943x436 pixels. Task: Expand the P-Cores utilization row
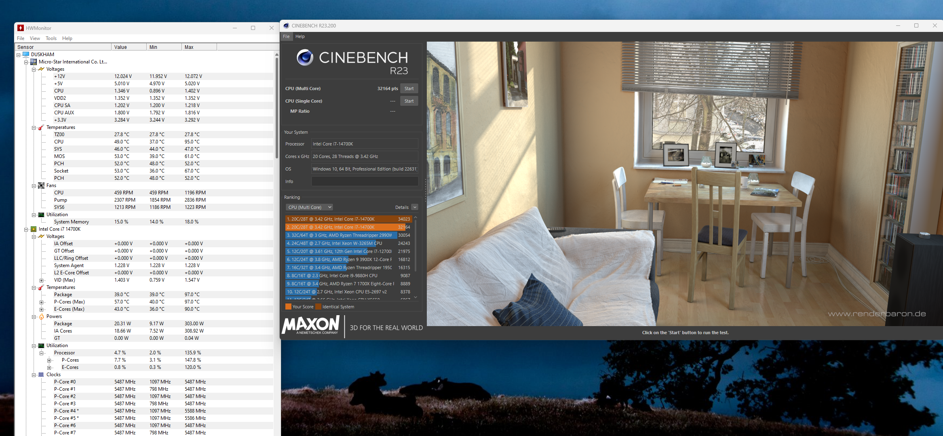[x=49, y=360]
